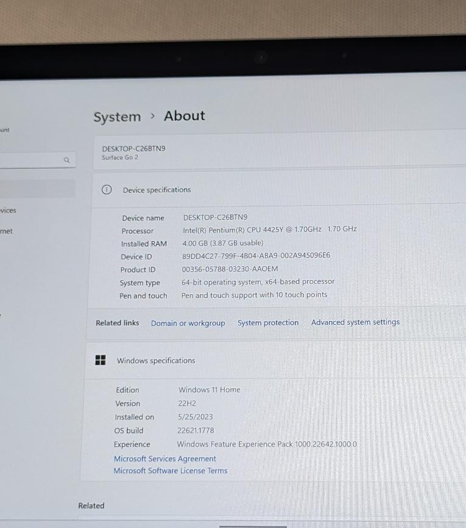This screenshot has height=528, width=466.
Task: Click the OS build value 22621.1778
Action: pos(196,430)
